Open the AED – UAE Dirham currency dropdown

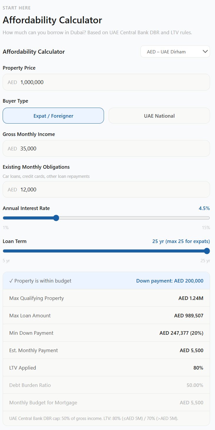click(x=175, y=52)
